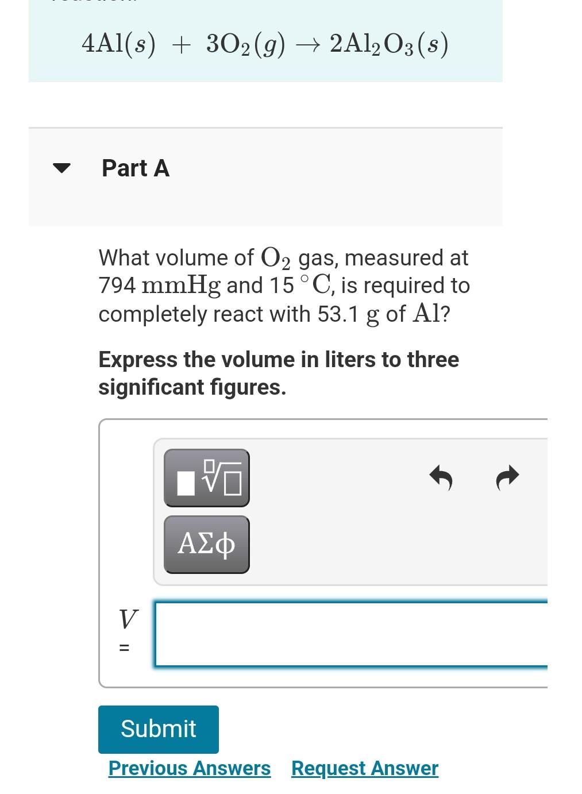Toggle visibility of Part A content
The image size is (582, 794).
[x=63, y=168]
